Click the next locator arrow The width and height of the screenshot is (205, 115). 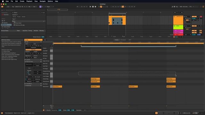pyautogui.click(x=176, y=14)
